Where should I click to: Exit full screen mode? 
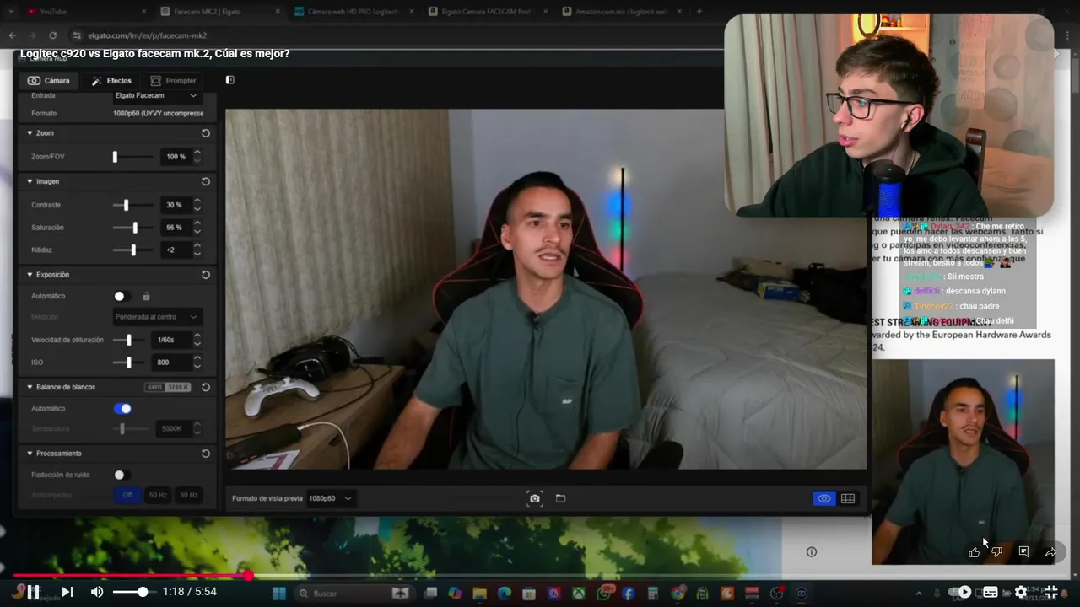pyautogui.click(x=1051, y=592)
